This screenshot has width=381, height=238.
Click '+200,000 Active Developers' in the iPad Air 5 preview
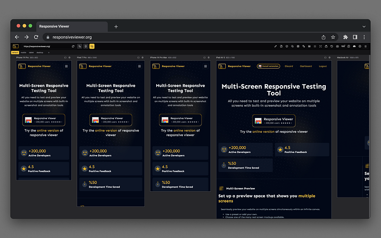245,149
